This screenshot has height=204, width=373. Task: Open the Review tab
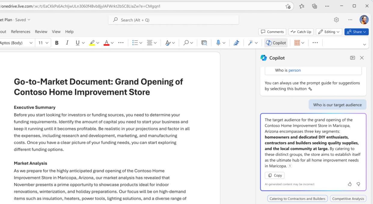point(41,31)
